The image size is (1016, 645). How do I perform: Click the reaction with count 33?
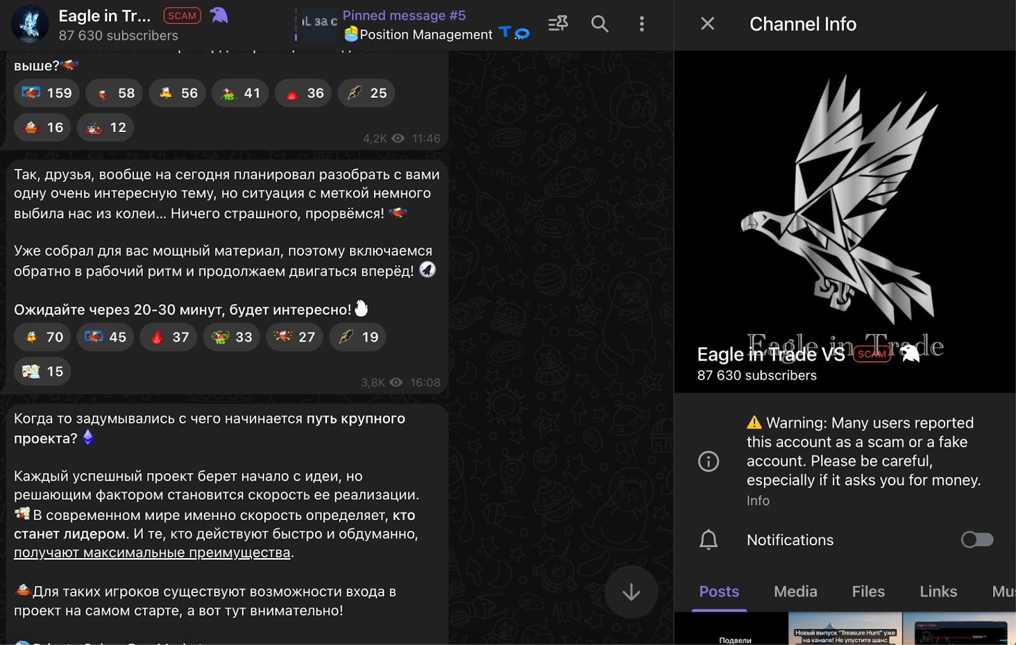click(231, 337)
